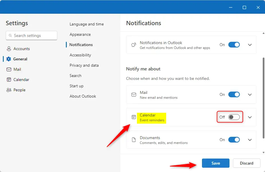
Task: Discard the notification changes
Action: coord(247,163)
